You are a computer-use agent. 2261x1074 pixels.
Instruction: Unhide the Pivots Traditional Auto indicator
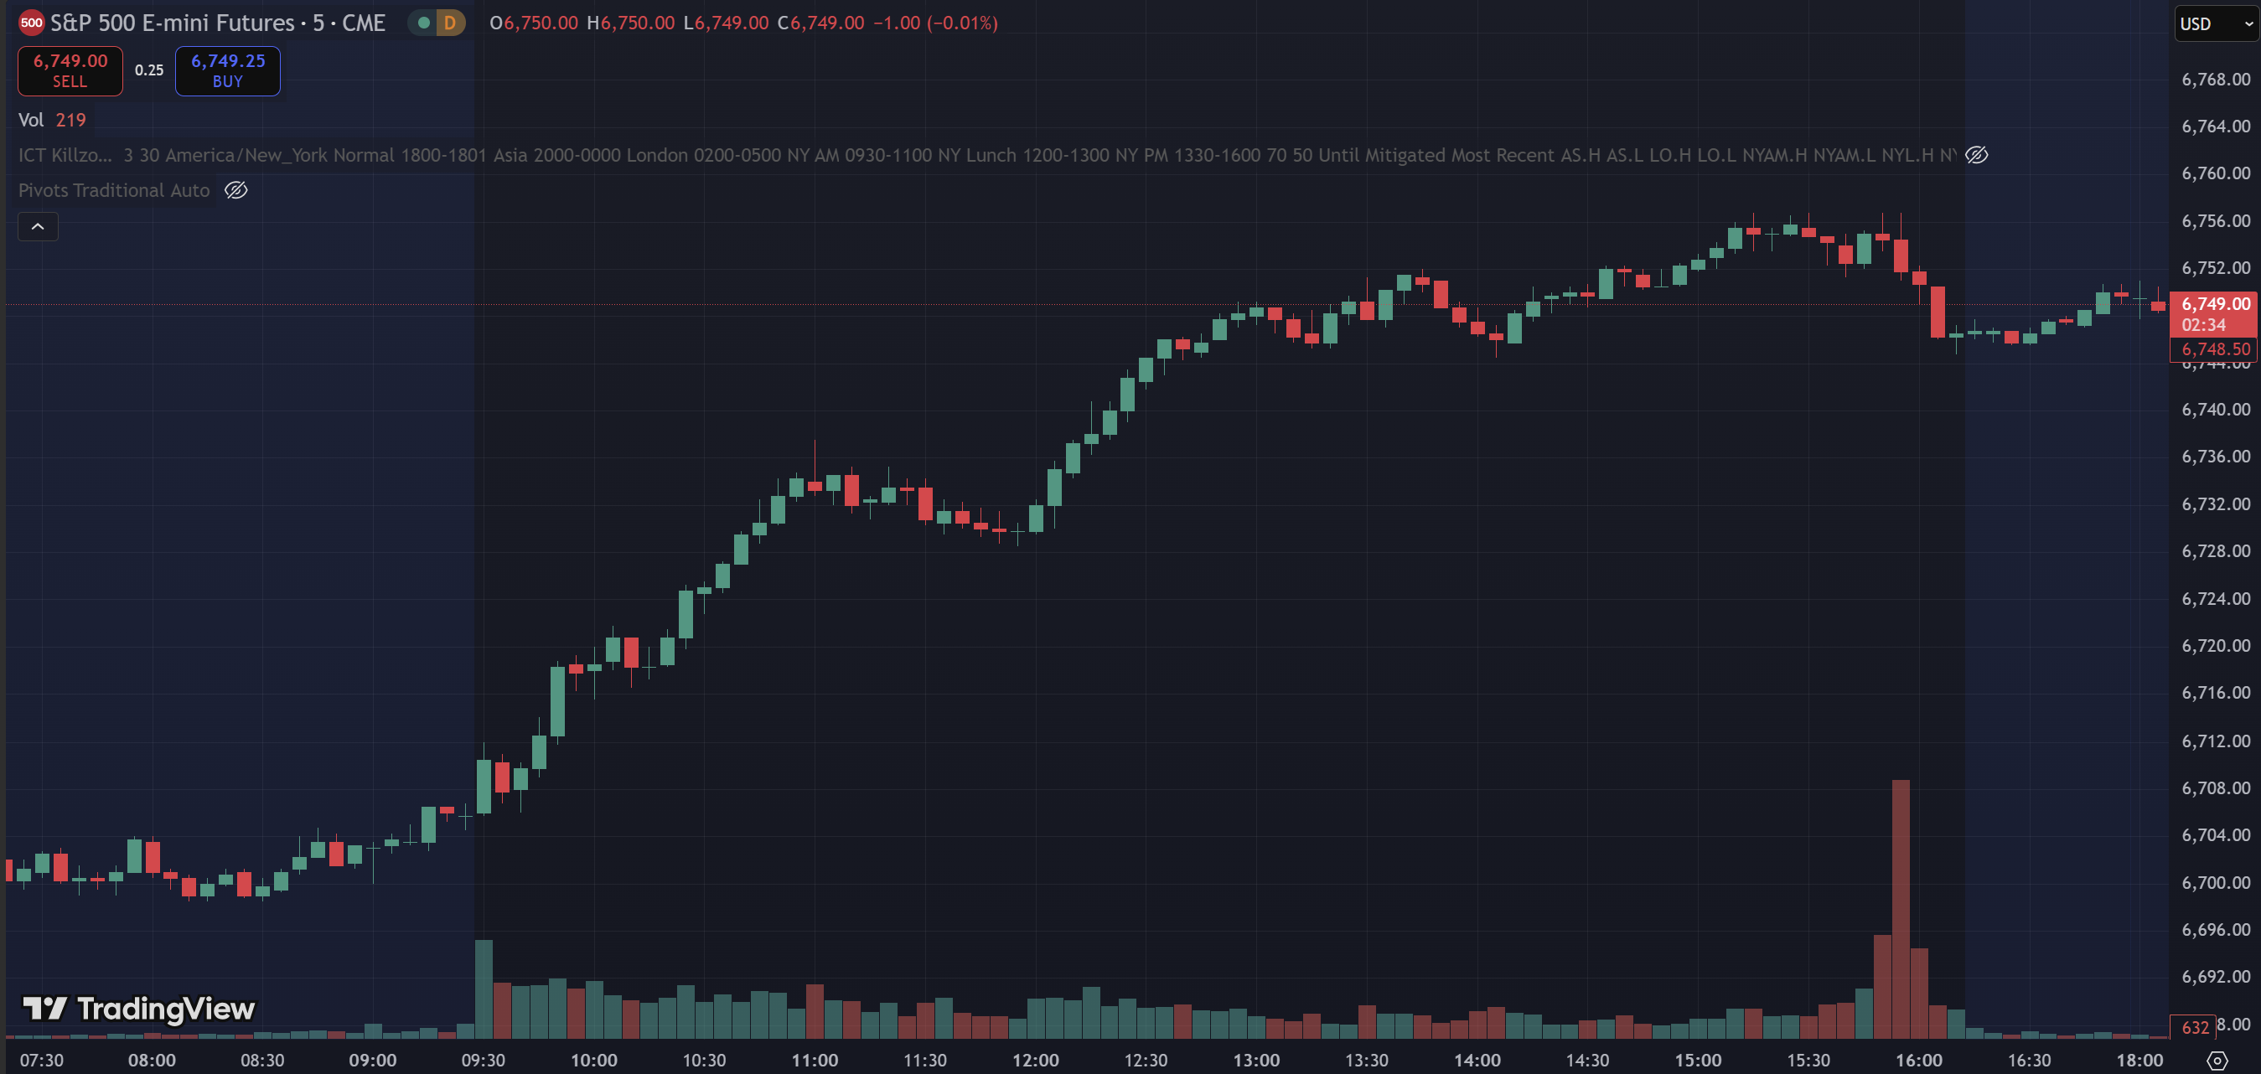click(x=236, y=190)
